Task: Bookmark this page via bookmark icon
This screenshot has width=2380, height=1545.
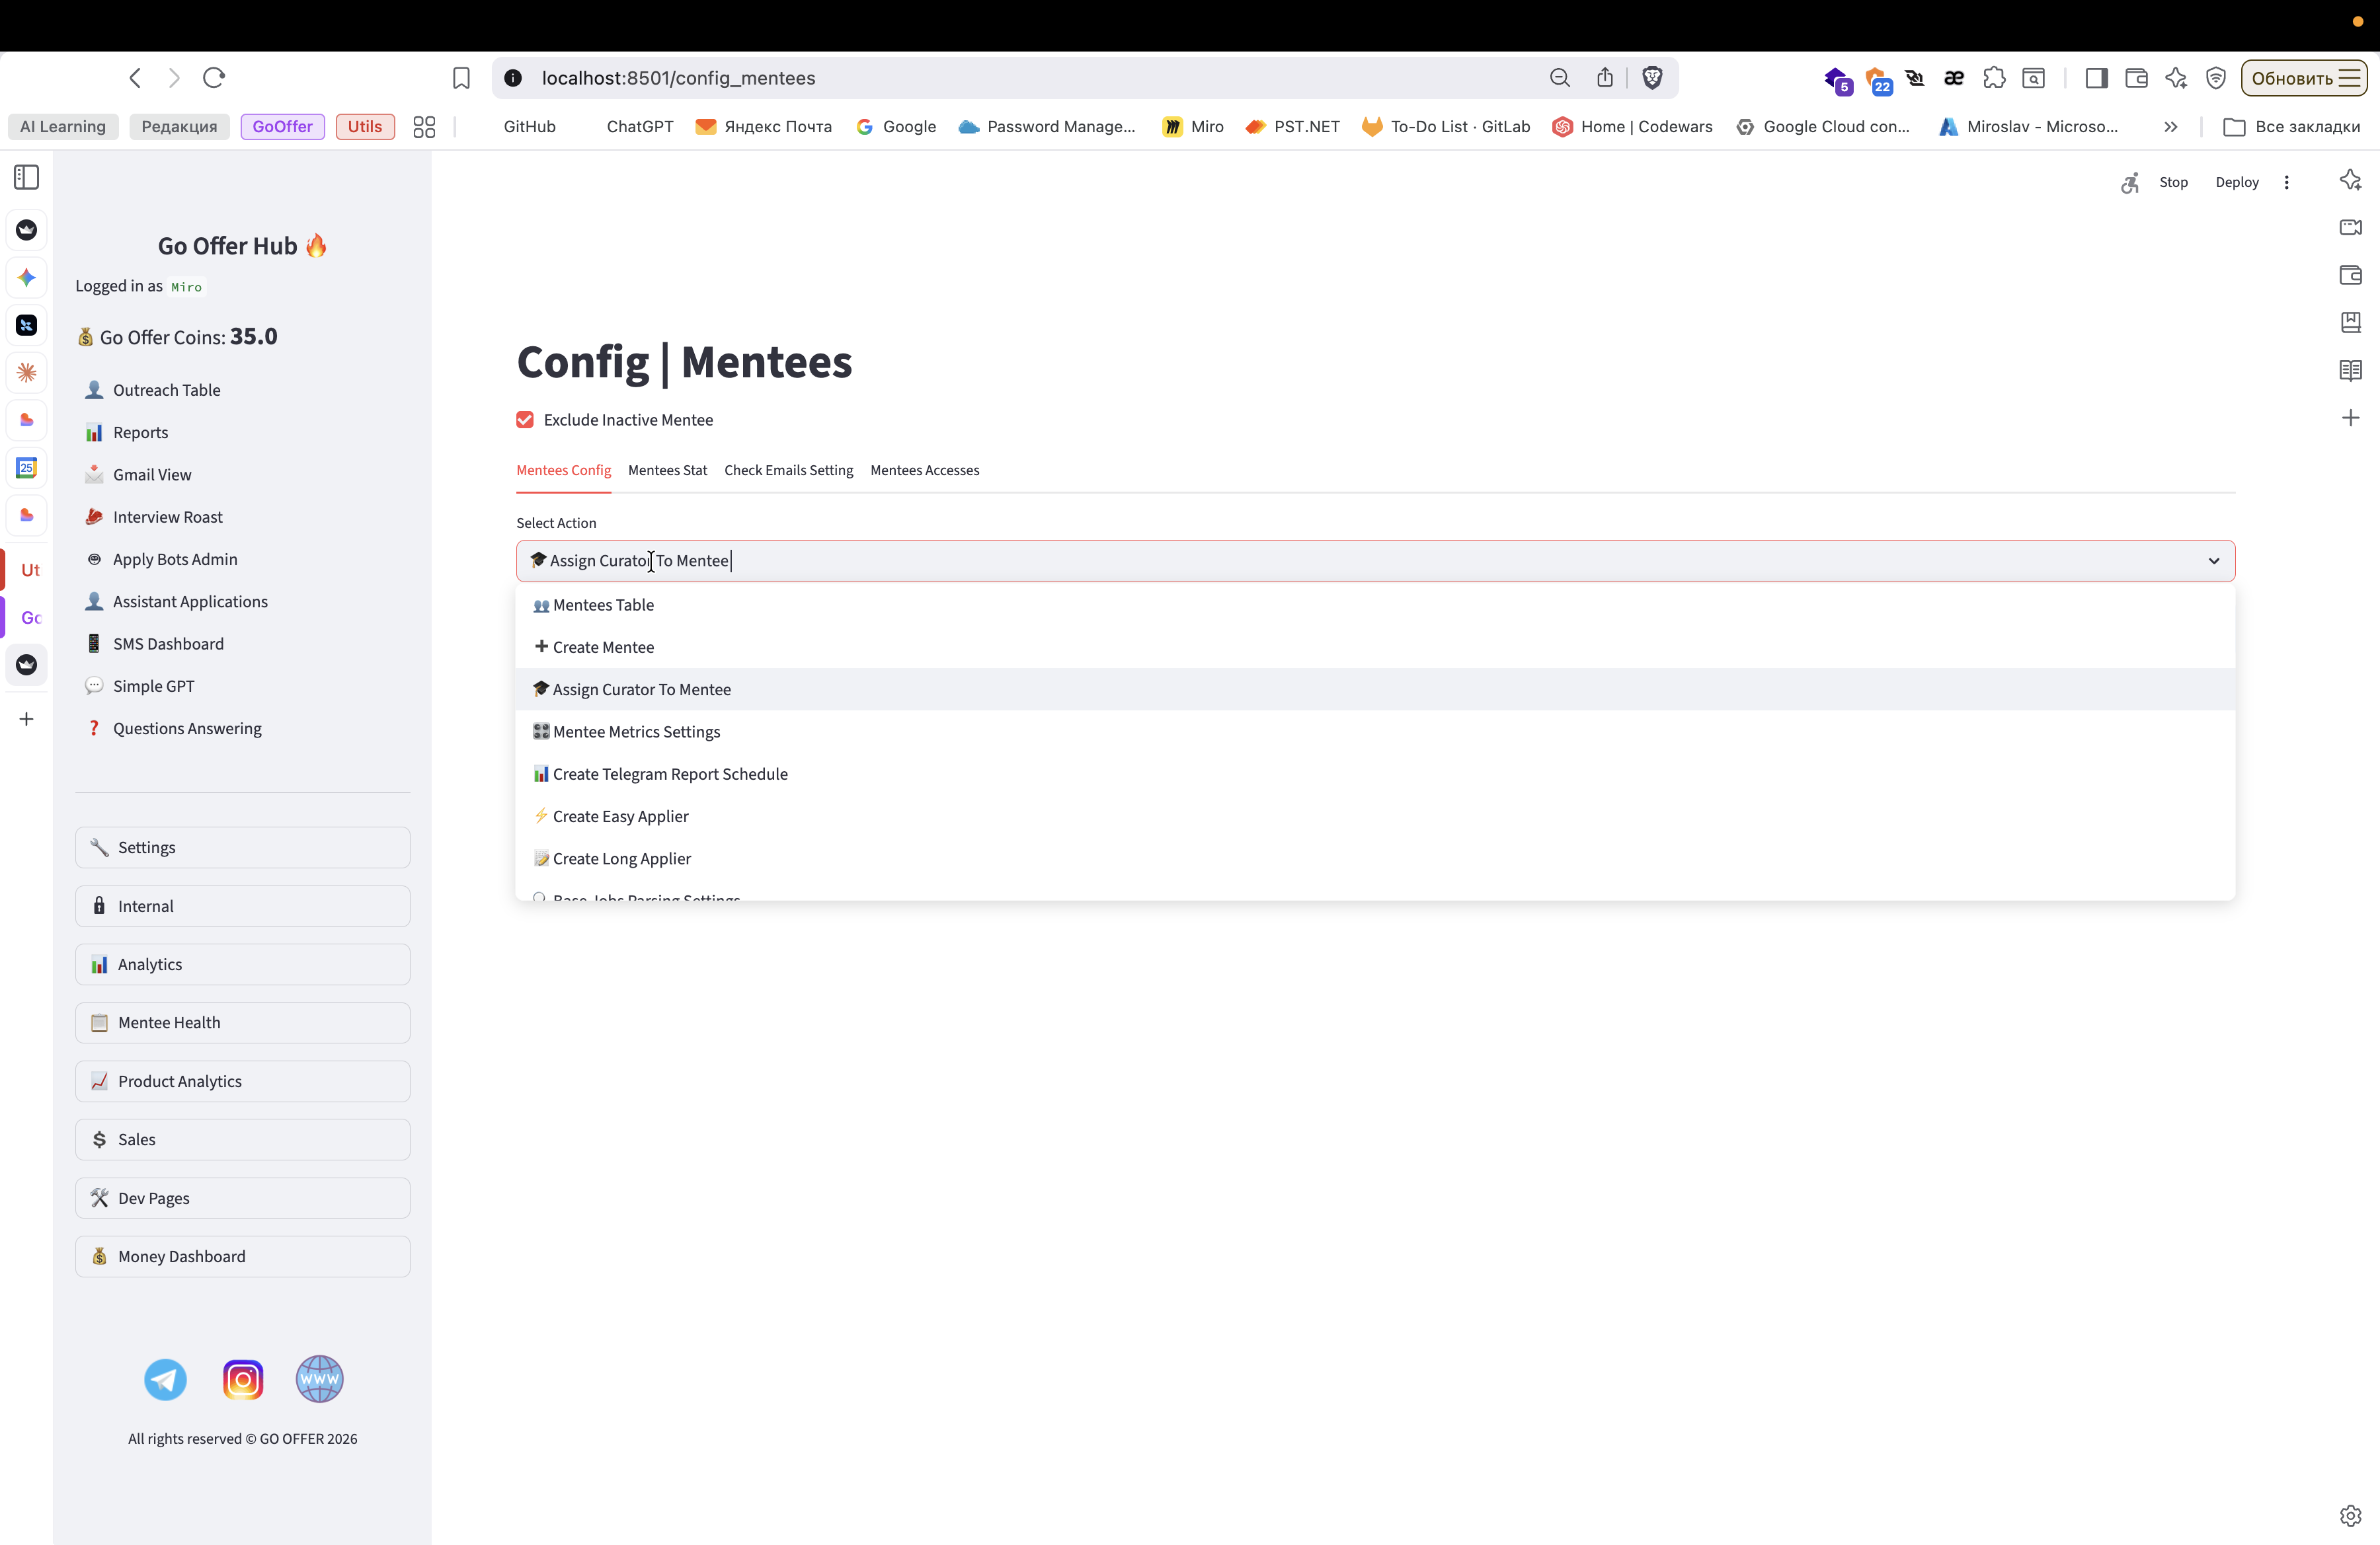Action: [x=461, y=78]
